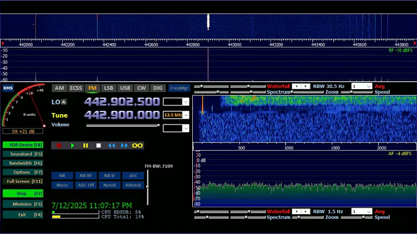Select ECSS demodulation mode
The height and width of the screenshot is (234, 417).
click(76, 88)
